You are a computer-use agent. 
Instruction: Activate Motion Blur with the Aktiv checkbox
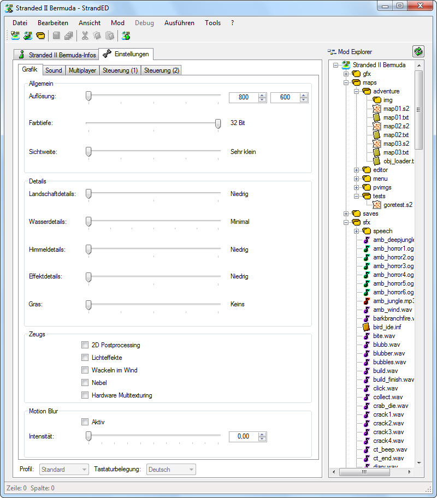tap(85, 422)
